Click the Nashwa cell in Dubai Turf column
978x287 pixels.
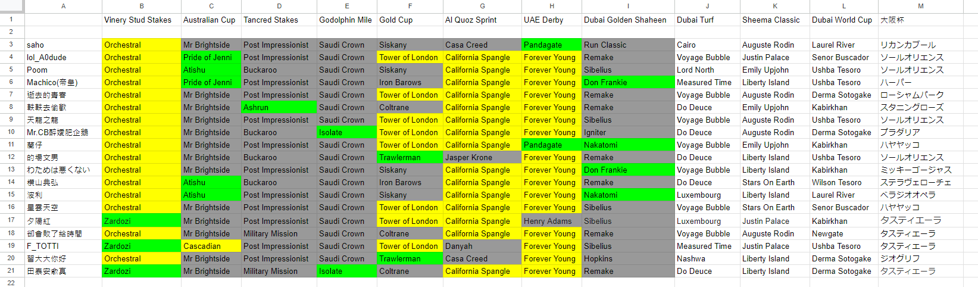707,258
